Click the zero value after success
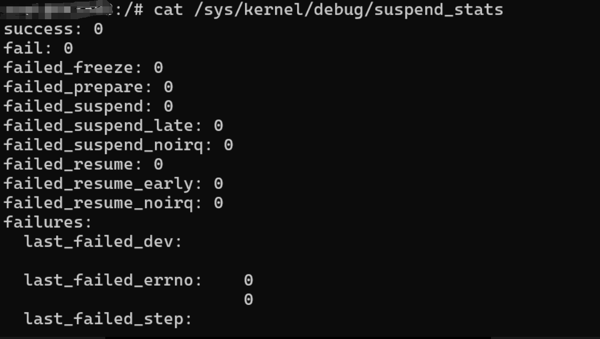Image resolution: width=600 pixels, height=339 pixels. coord(98,29)
